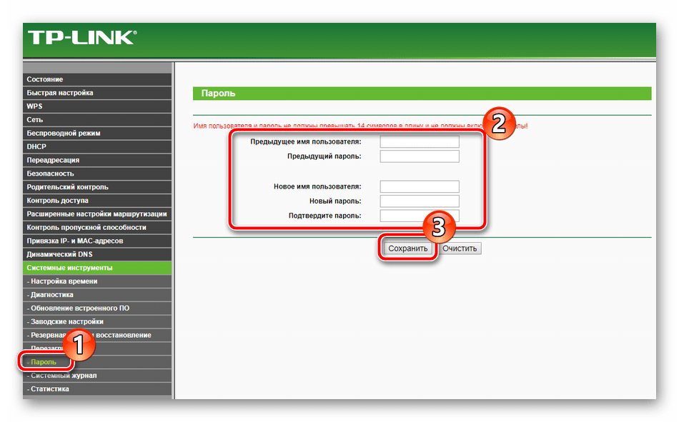Open Диагностика submenu item
The height and width of the screenshot is (422, 679).
[x=97, y=294]
